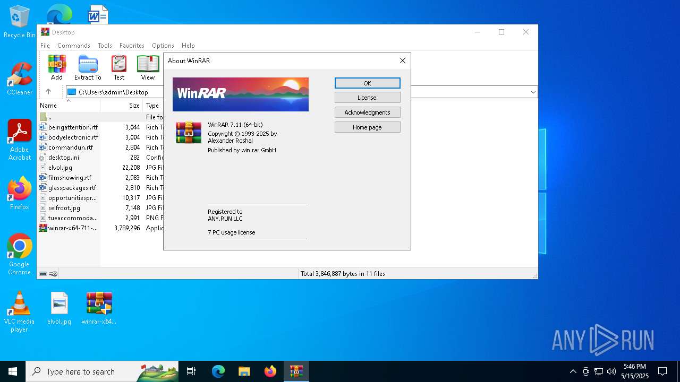Open Firefox from the taskbar

(270, 371)
